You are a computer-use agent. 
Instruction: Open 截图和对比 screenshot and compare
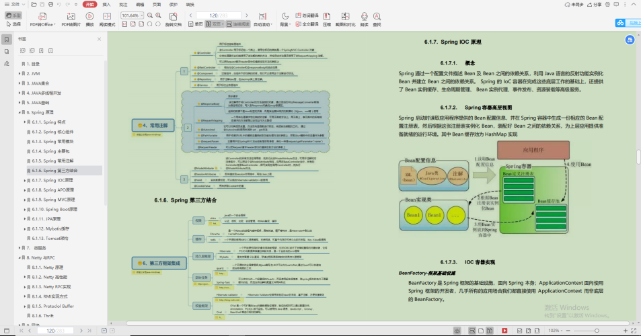[346, 19]
